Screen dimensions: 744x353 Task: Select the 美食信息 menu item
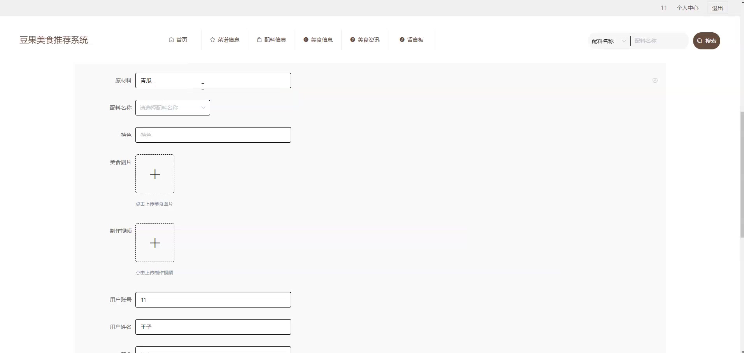318,40
